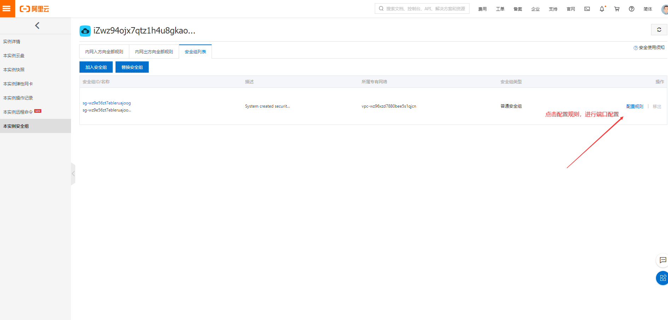Collapse the left sidebar with the back chevron
Viewport: 668px width, 320px height.
(x=37, y=25)
